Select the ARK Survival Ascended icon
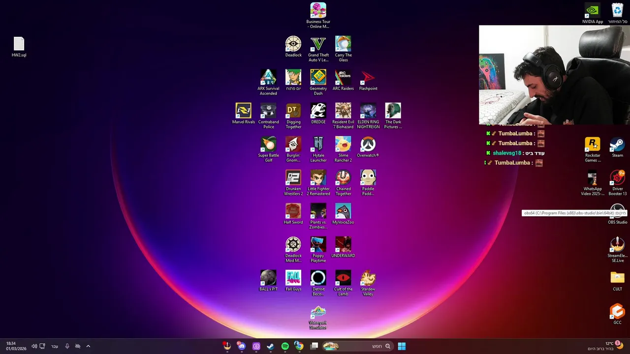 (x=268, y=83)
